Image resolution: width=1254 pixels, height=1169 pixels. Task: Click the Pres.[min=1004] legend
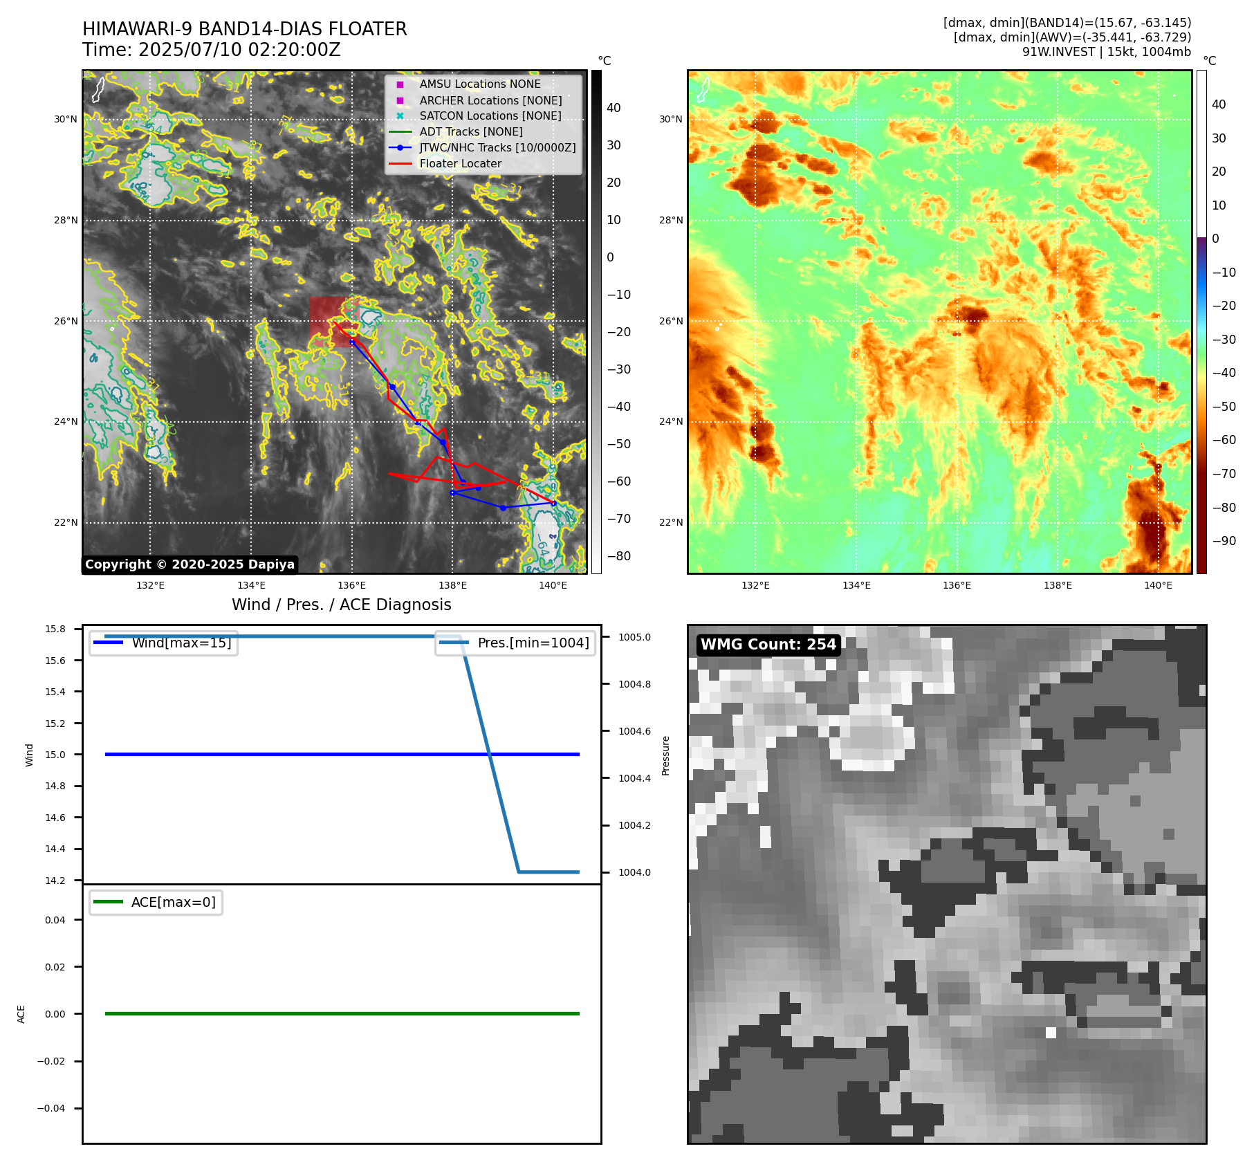click(515, 643)
